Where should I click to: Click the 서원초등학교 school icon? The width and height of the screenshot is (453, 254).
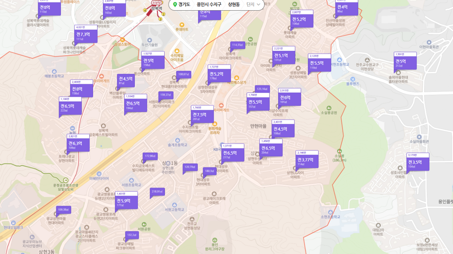tap(131, 180)
